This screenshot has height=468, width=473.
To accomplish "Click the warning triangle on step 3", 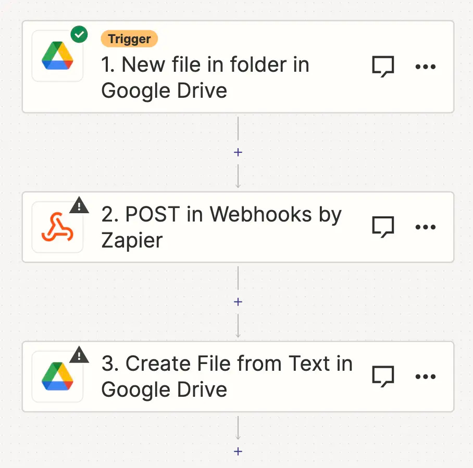I will click(79, 355).
